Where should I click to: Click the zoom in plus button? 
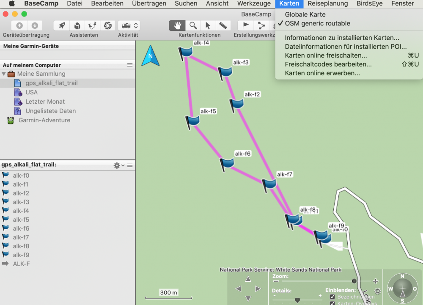[x=375, y=281]
